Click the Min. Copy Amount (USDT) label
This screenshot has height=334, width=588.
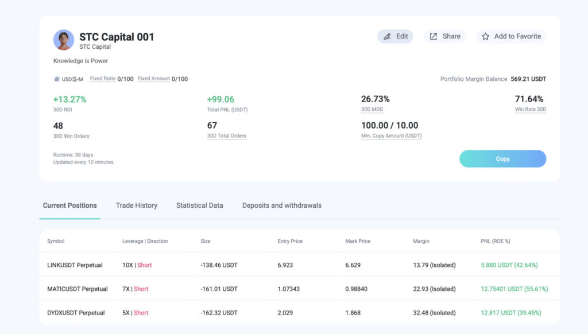coord(391,136)
